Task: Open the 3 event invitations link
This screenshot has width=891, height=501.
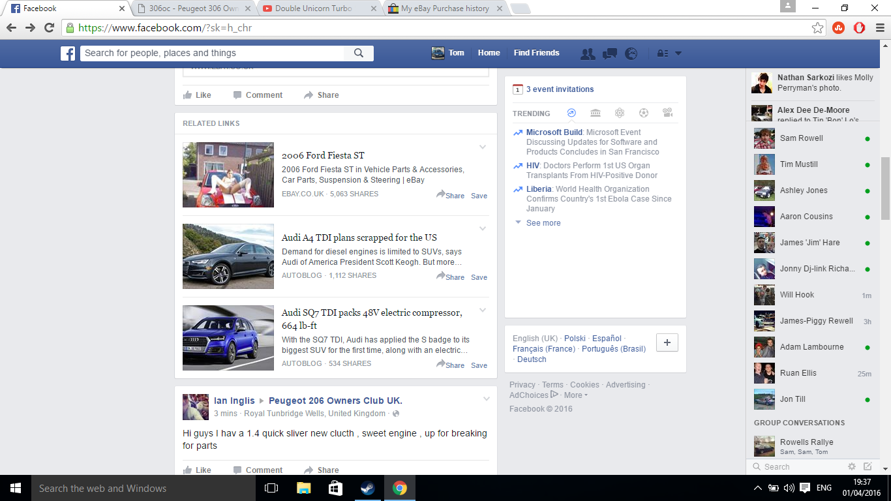Action: (x=560, y=89)
